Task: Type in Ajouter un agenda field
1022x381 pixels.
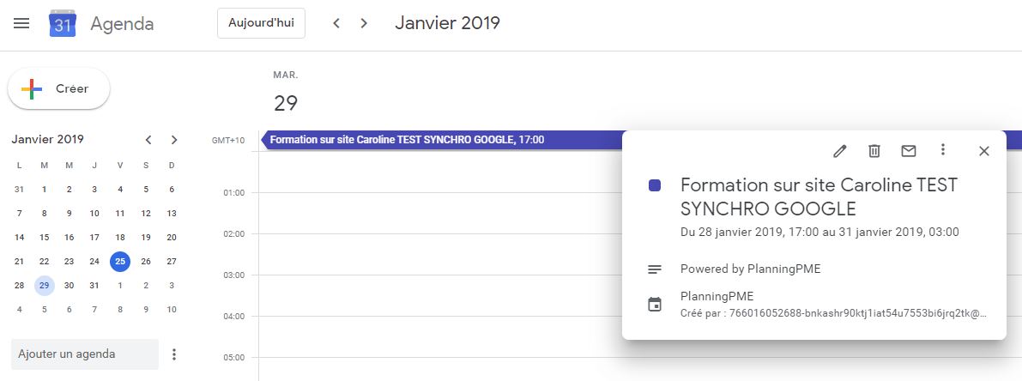Action: point(84,354)
